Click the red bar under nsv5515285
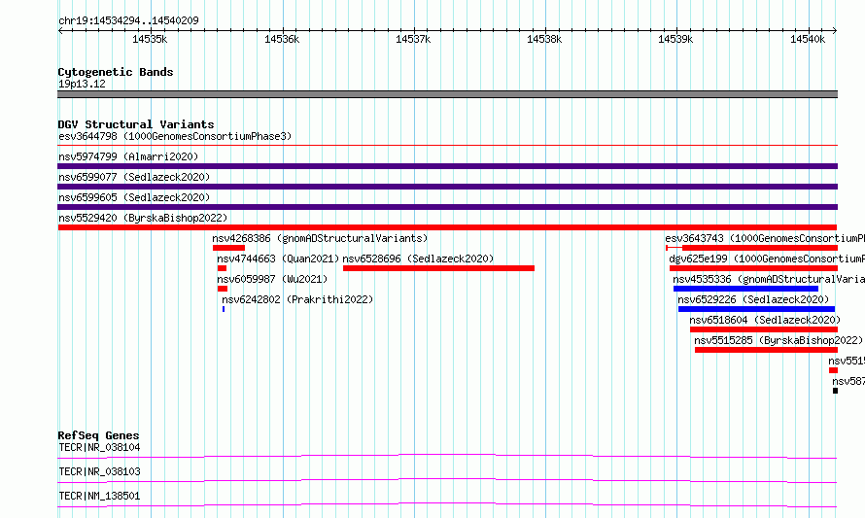The image size is (865, 518). pos(766,350)
